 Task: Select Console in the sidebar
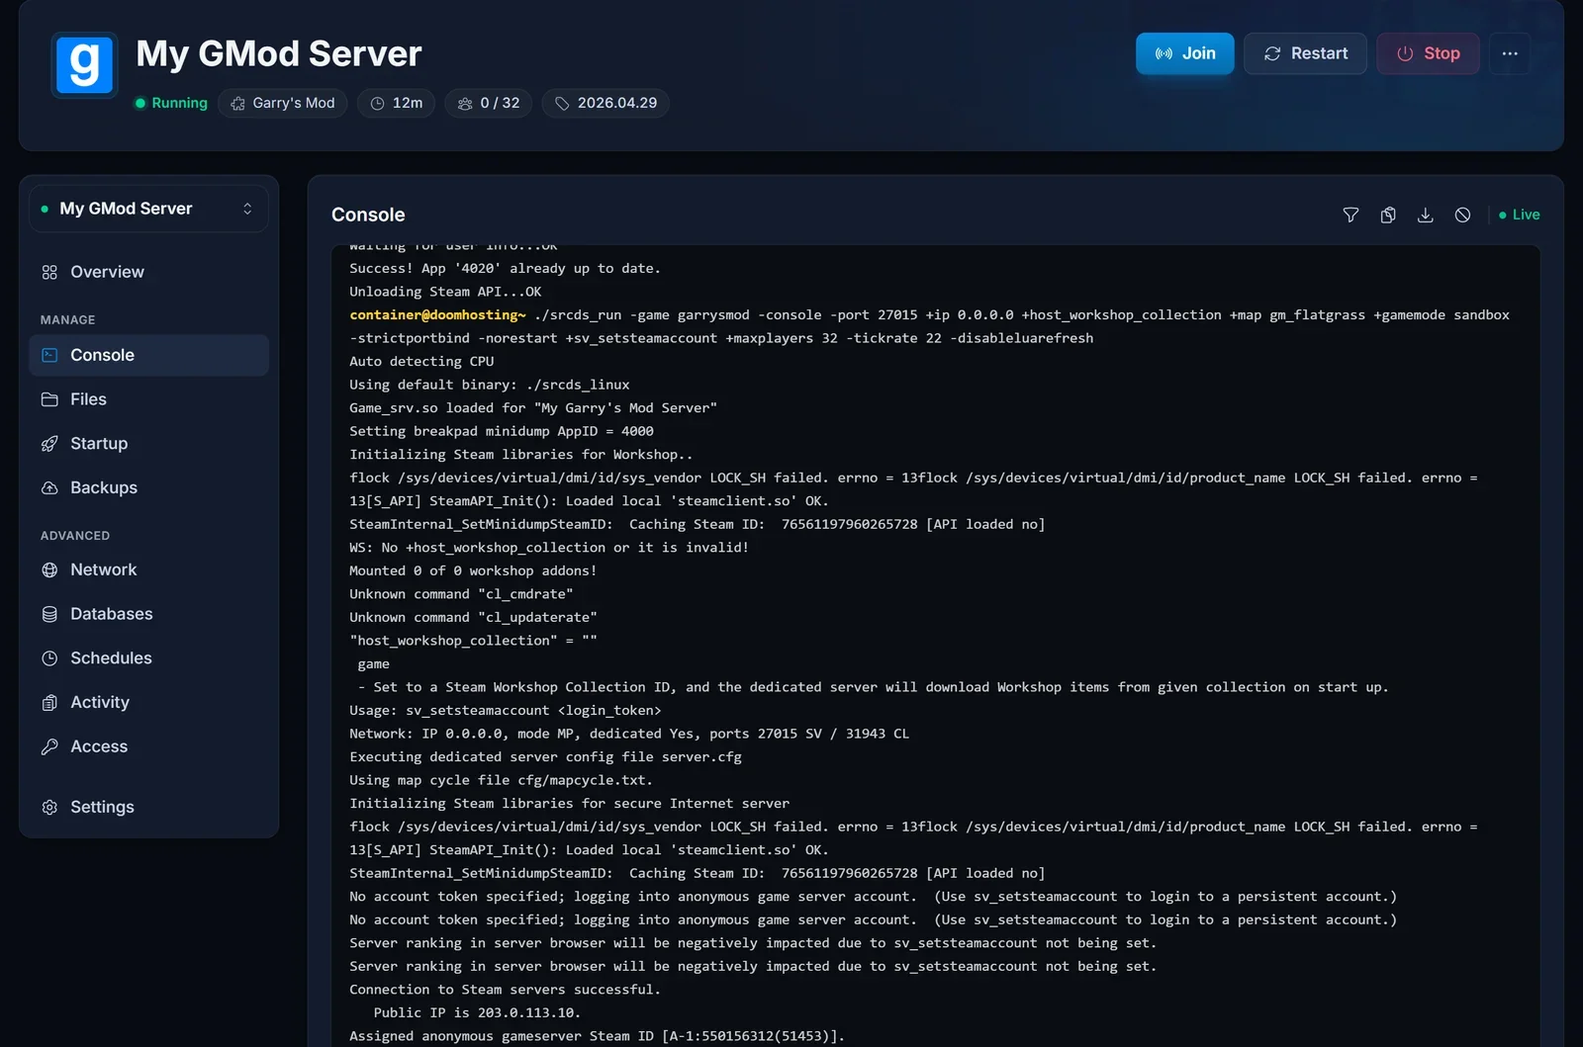[x=148, y=355]
